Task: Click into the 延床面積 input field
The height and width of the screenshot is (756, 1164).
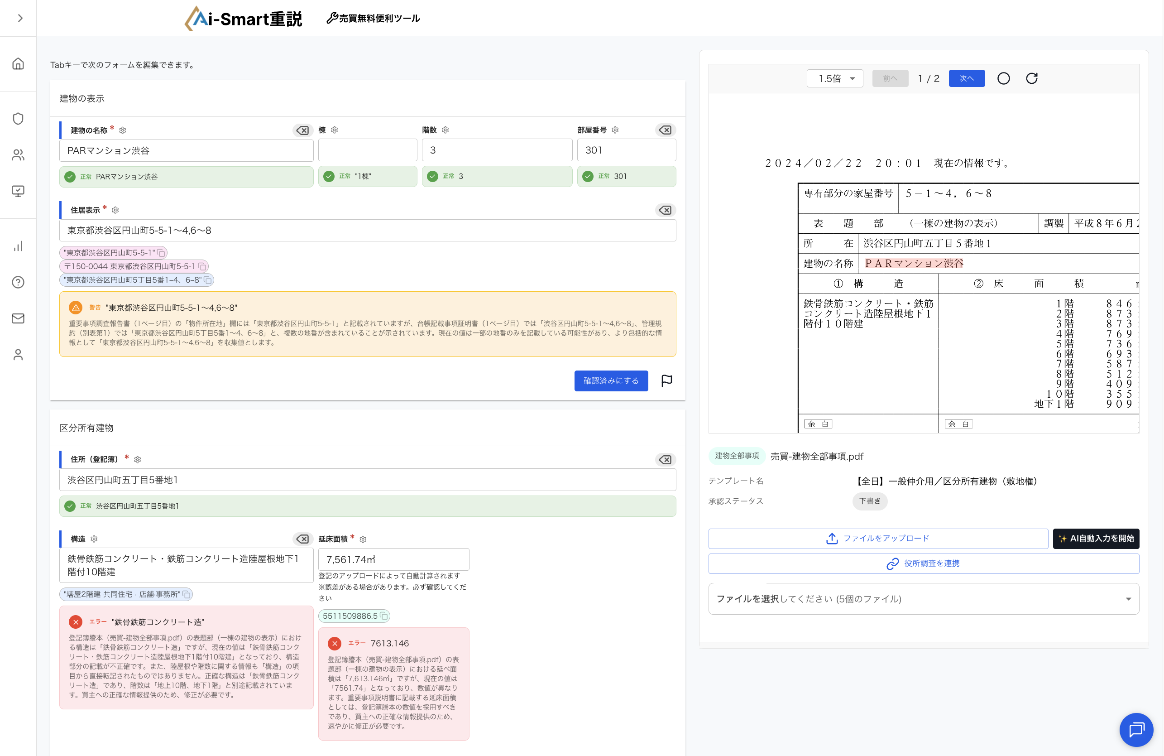Action: 393,559
